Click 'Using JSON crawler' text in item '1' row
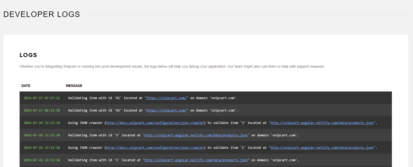This screenshot has height=167, width=413. tap(85, 147)
